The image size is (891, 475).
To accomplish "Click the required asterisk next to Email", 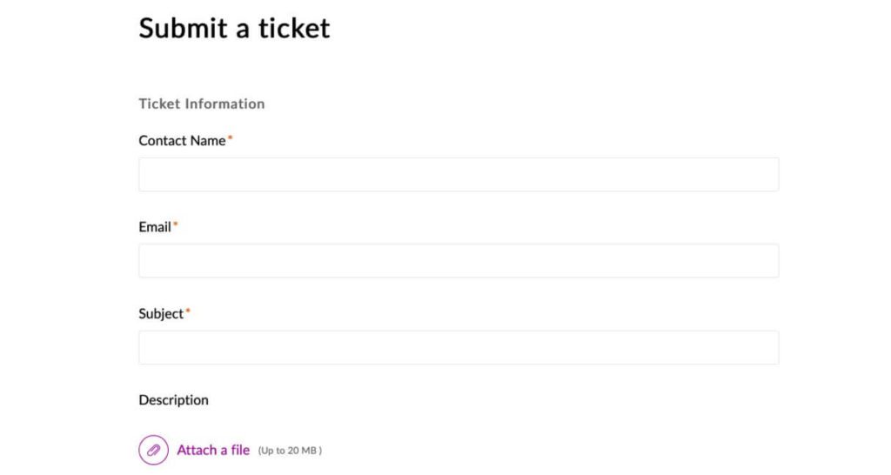I will tap(175, 224).
